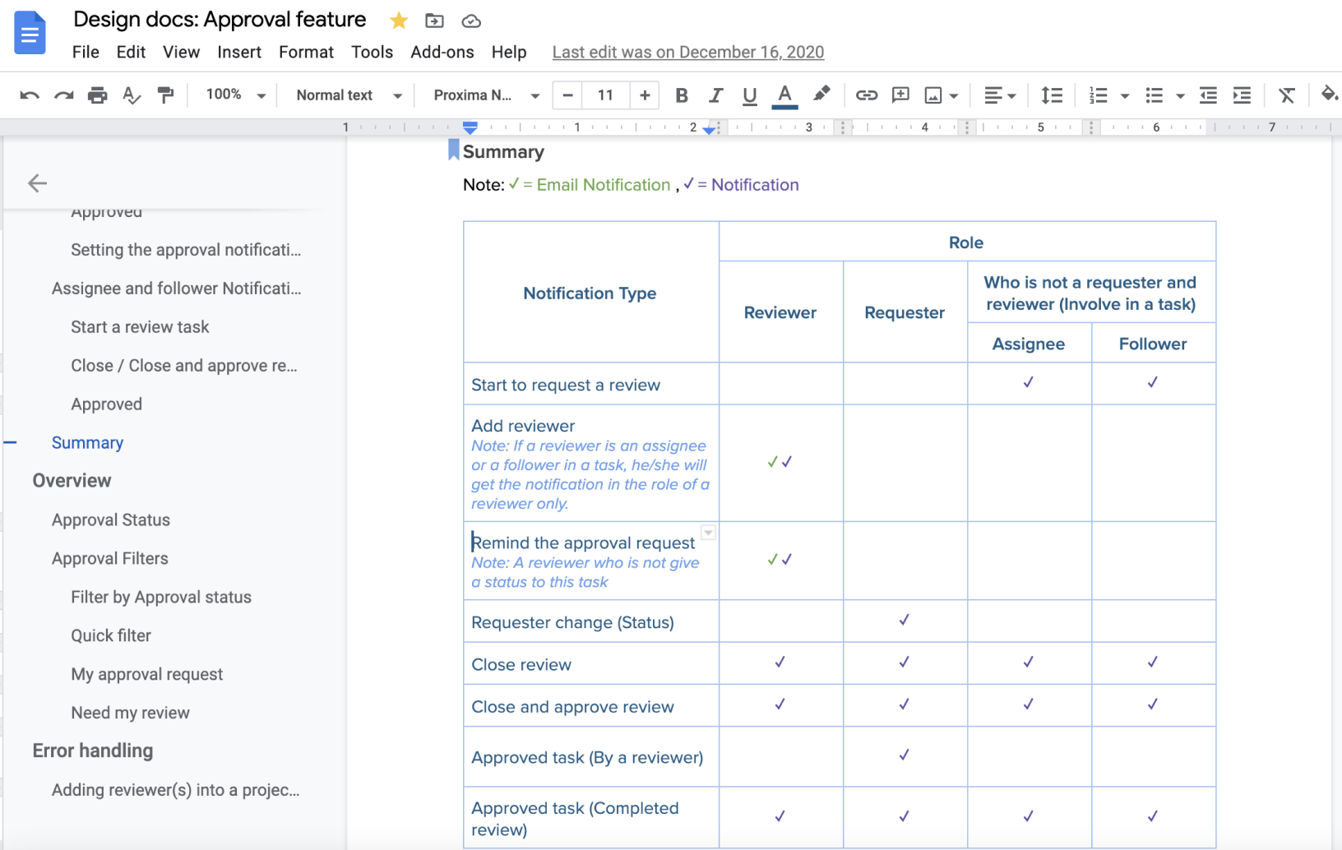This screenshot has width=1342, height=850.
Task: Click the Close review table cell
Action: click(x=591, y=664)
